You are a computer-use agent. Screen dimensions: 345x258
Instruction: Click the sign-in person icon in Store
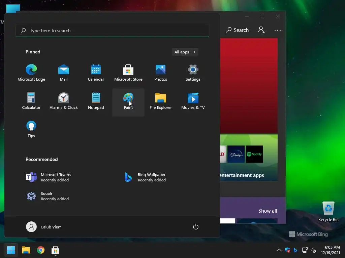pyautogui.click(x=261, y=30)
